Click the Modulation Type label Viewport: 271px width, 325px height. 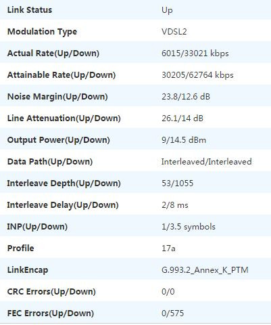pos(42,32)
